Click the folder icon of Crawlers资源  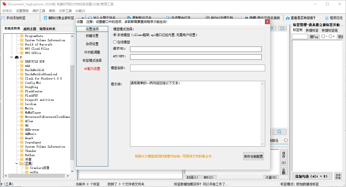point(27,168)
